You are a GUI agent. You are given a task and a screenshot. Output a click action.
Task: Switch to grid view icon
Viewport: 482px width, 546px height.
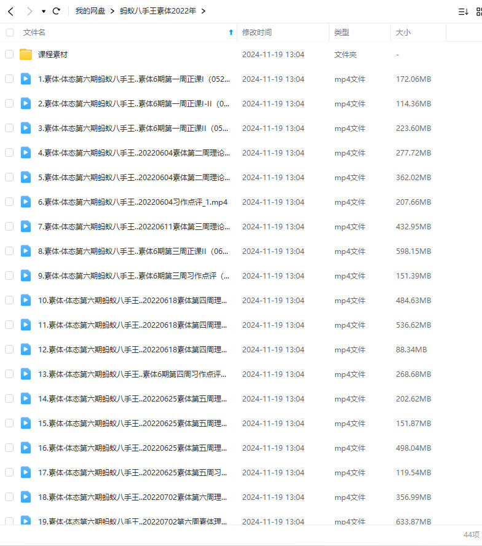(479, 12)
